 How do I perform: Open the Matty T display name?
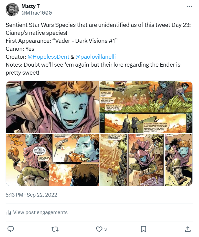point(31,6)
